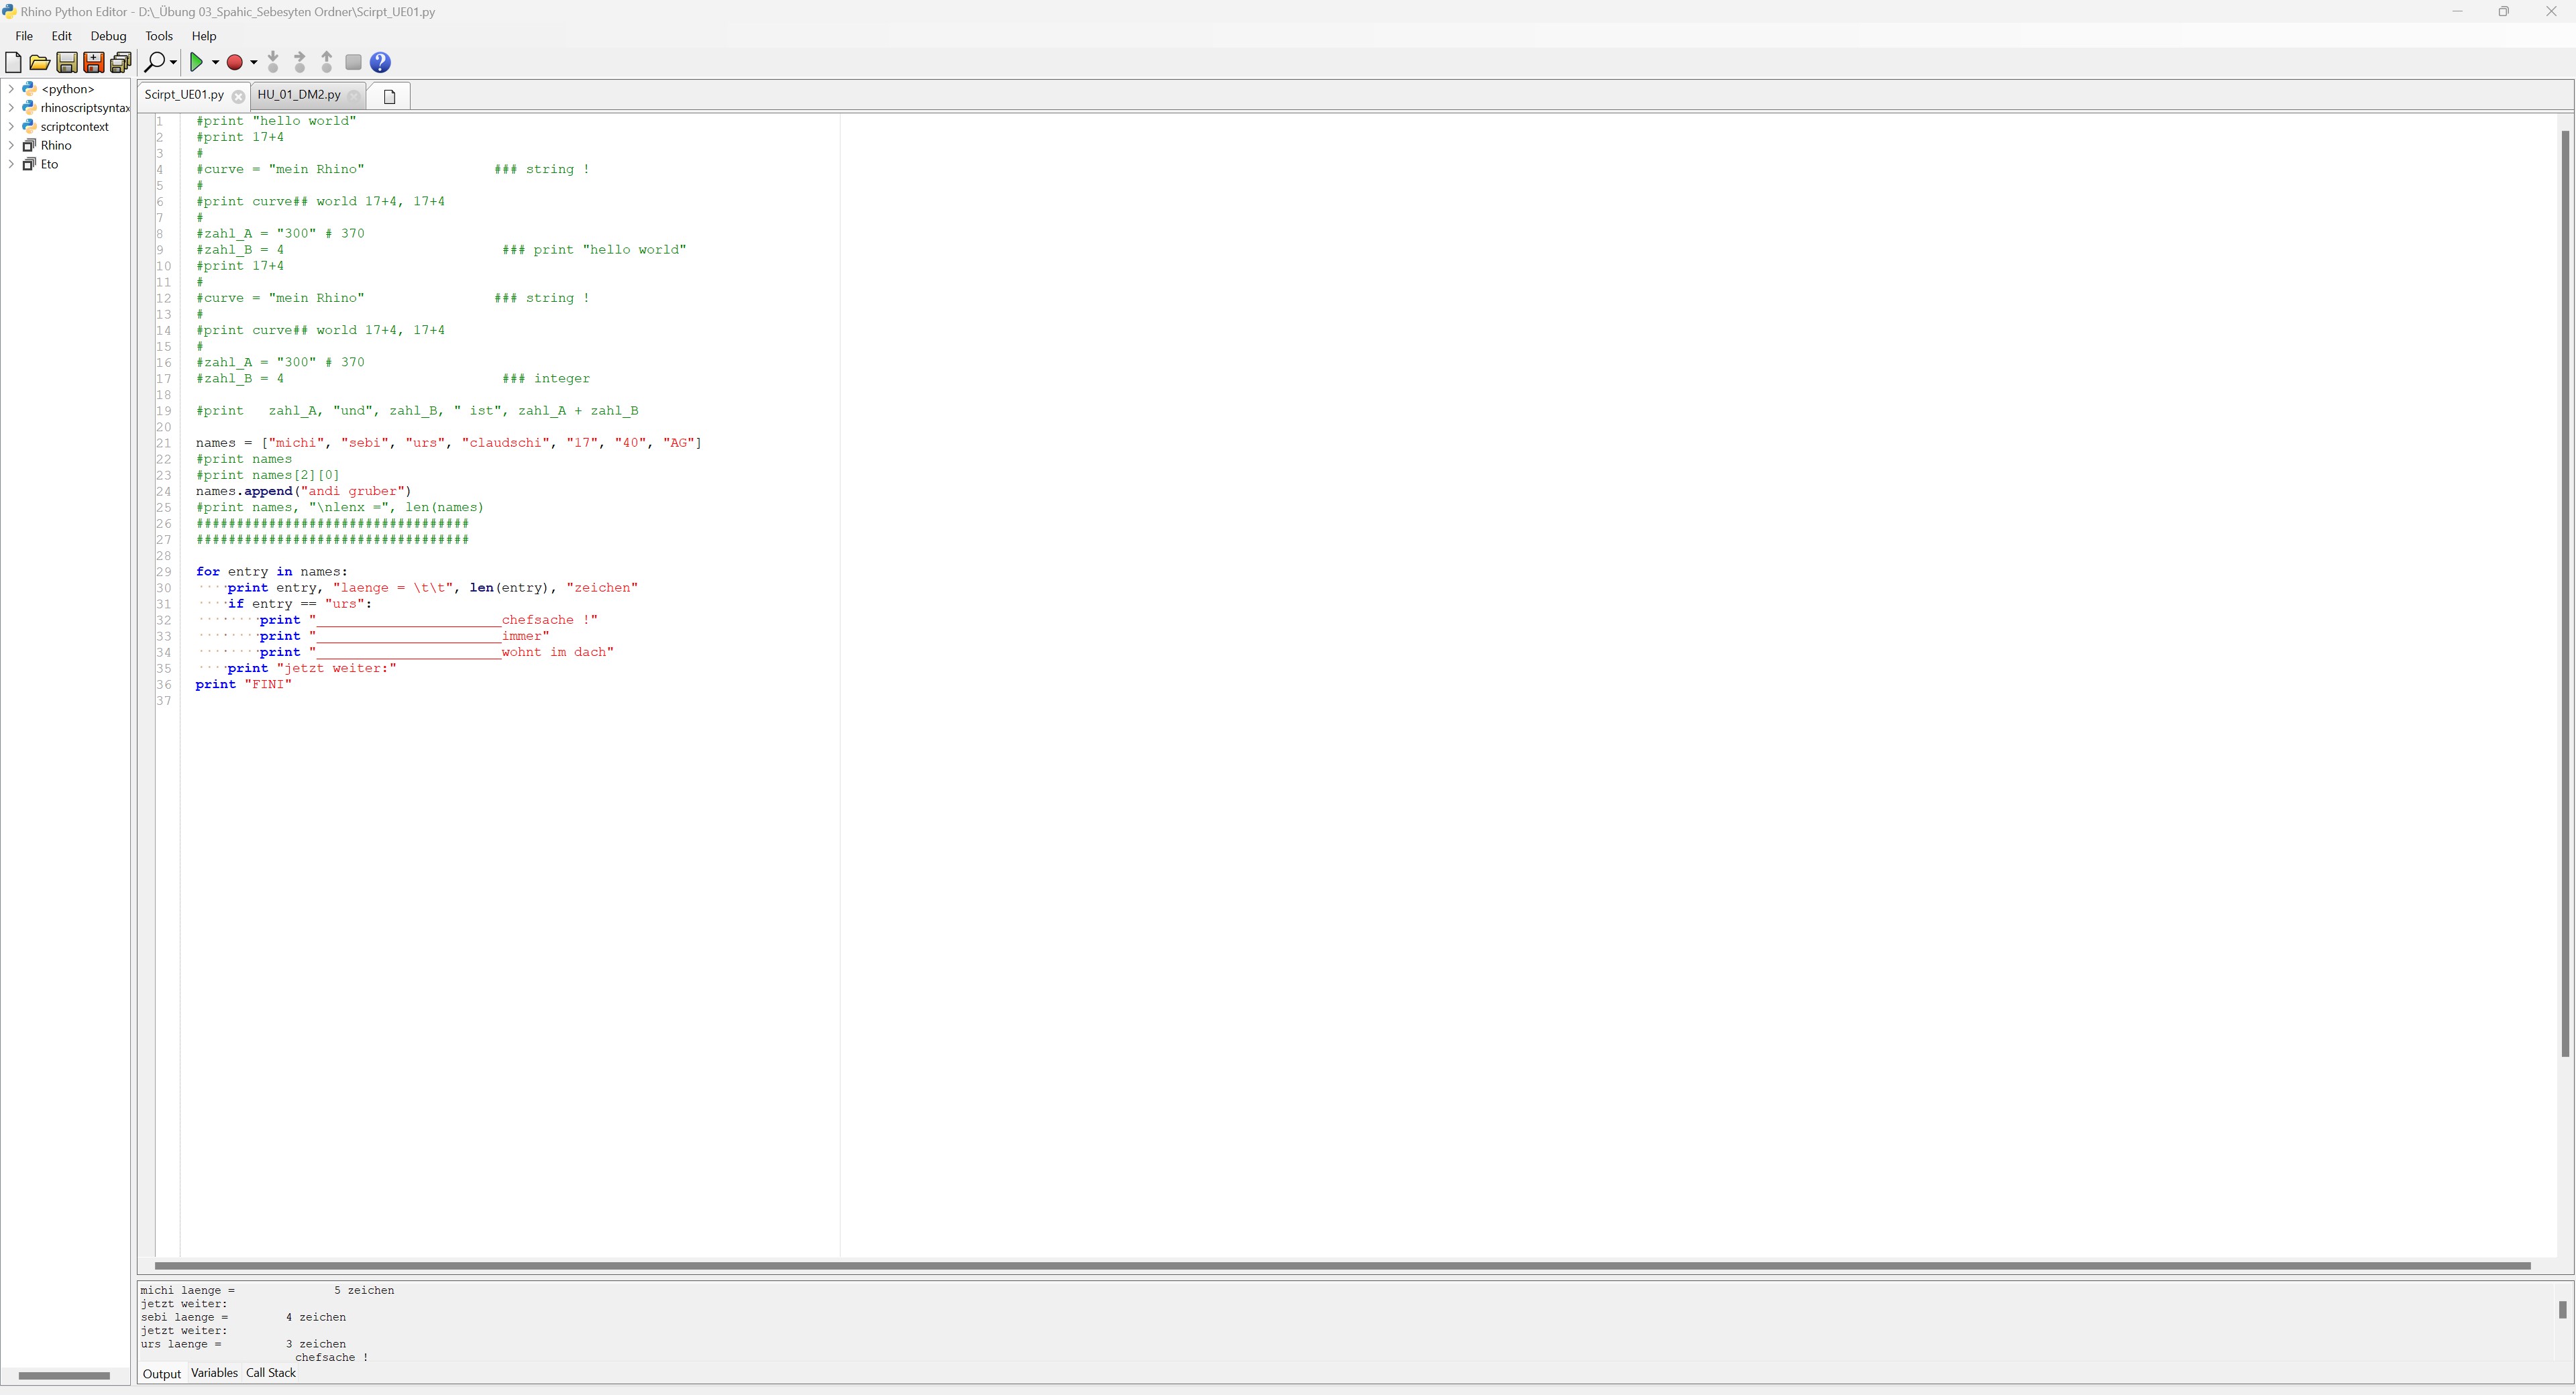Select the Variables panel tab
Image resolution: width=2576 pixels, height=1395 pixels.
[214, 1373]
